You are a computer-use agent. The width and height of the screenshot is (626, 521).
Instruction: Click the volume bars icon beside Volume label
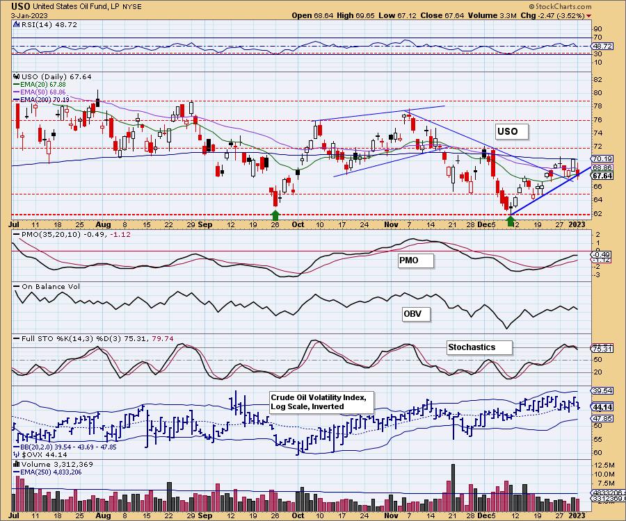click(17, 464)
